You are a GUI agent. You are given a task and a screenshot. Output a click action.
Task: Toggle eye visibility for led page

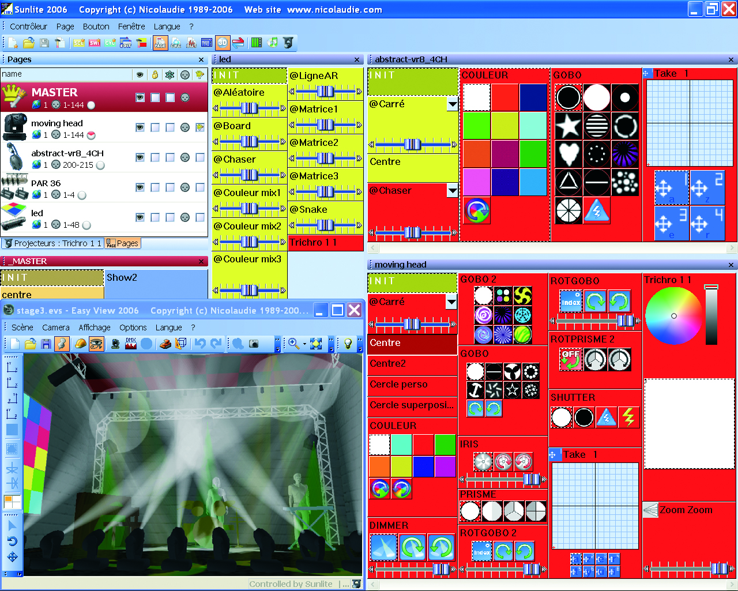140,217
